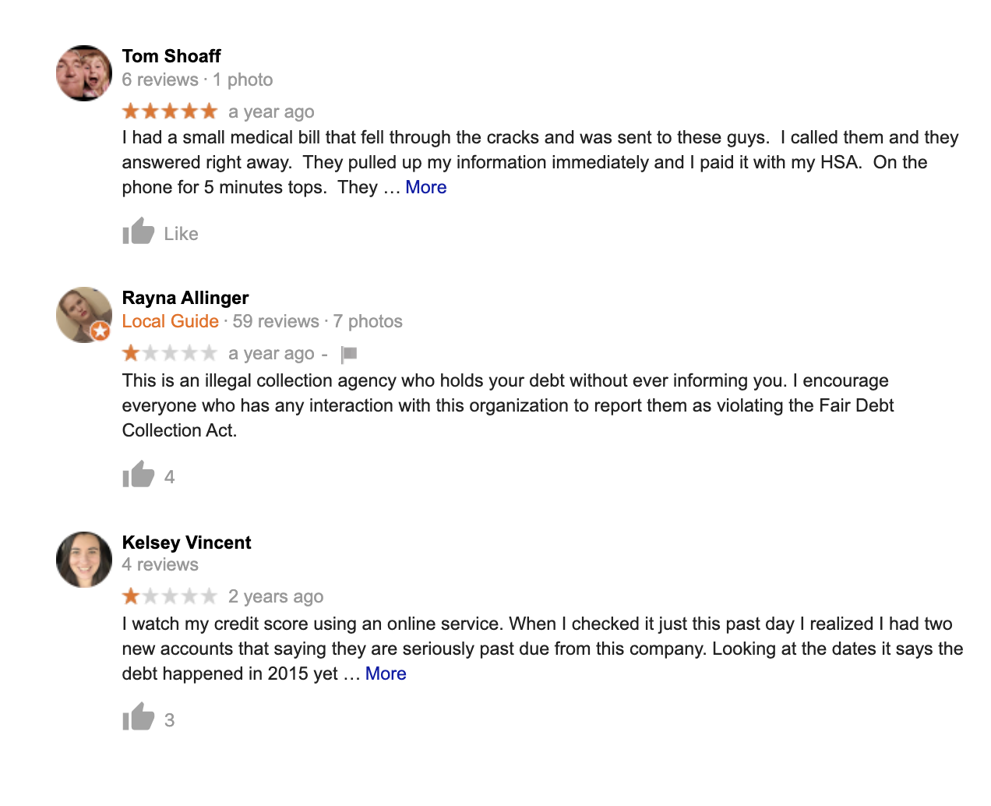This screenshot has width=991, height=806.
Task: View Tom's 6 reviews and 1 photo
Action: [198, 80]
